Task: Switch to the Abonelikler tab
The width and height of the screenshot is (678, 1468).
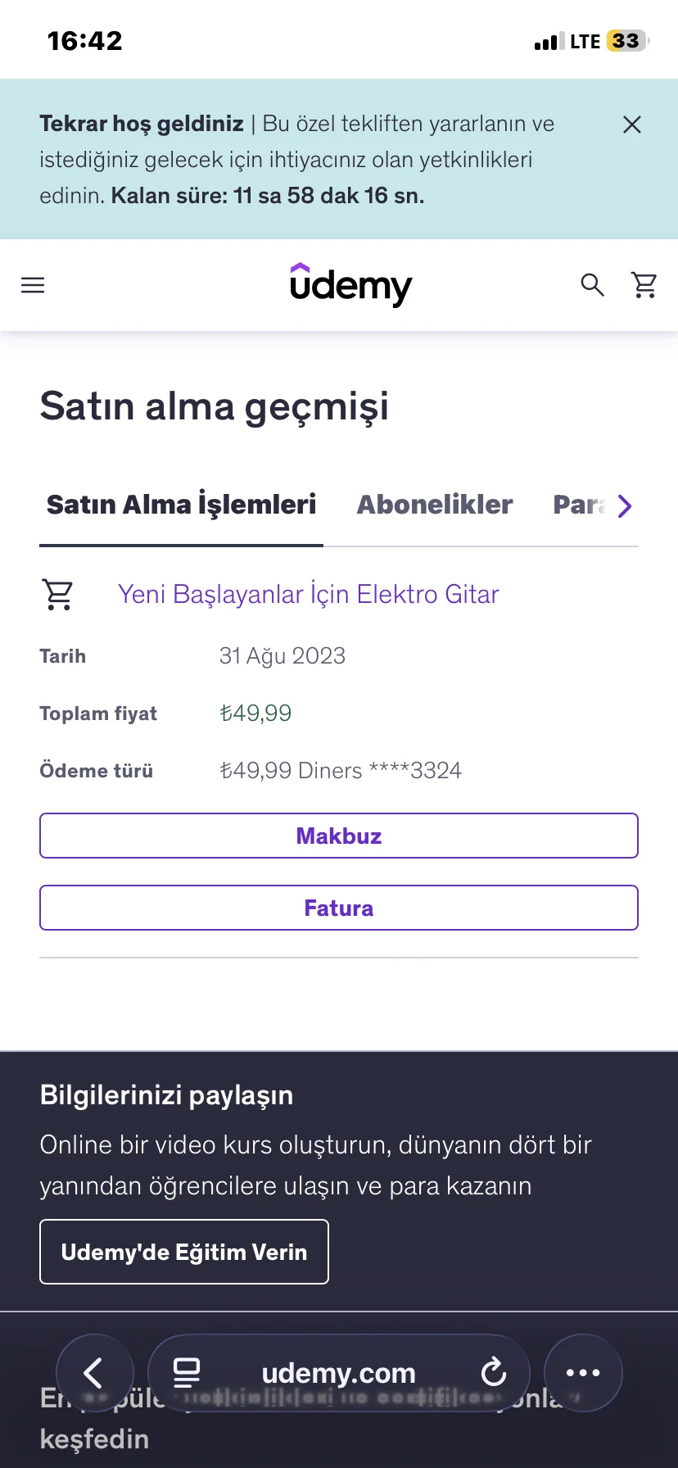Action: pos(435,505)
